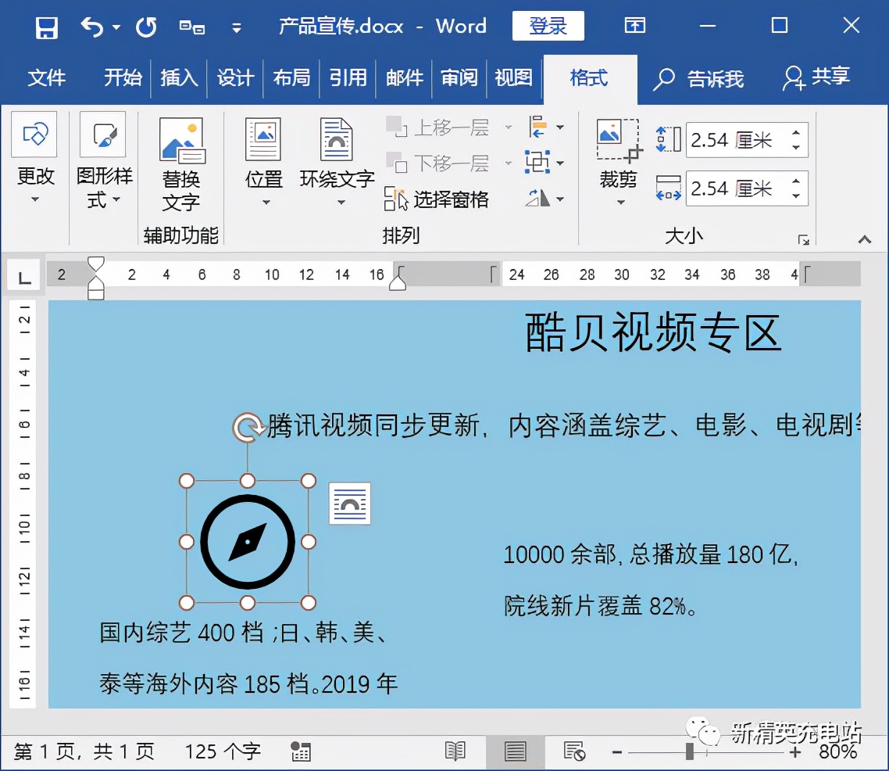Toggle the Web Layout view in status bar
This screenshot has height=771, width=889.
[x=576, y=751]
